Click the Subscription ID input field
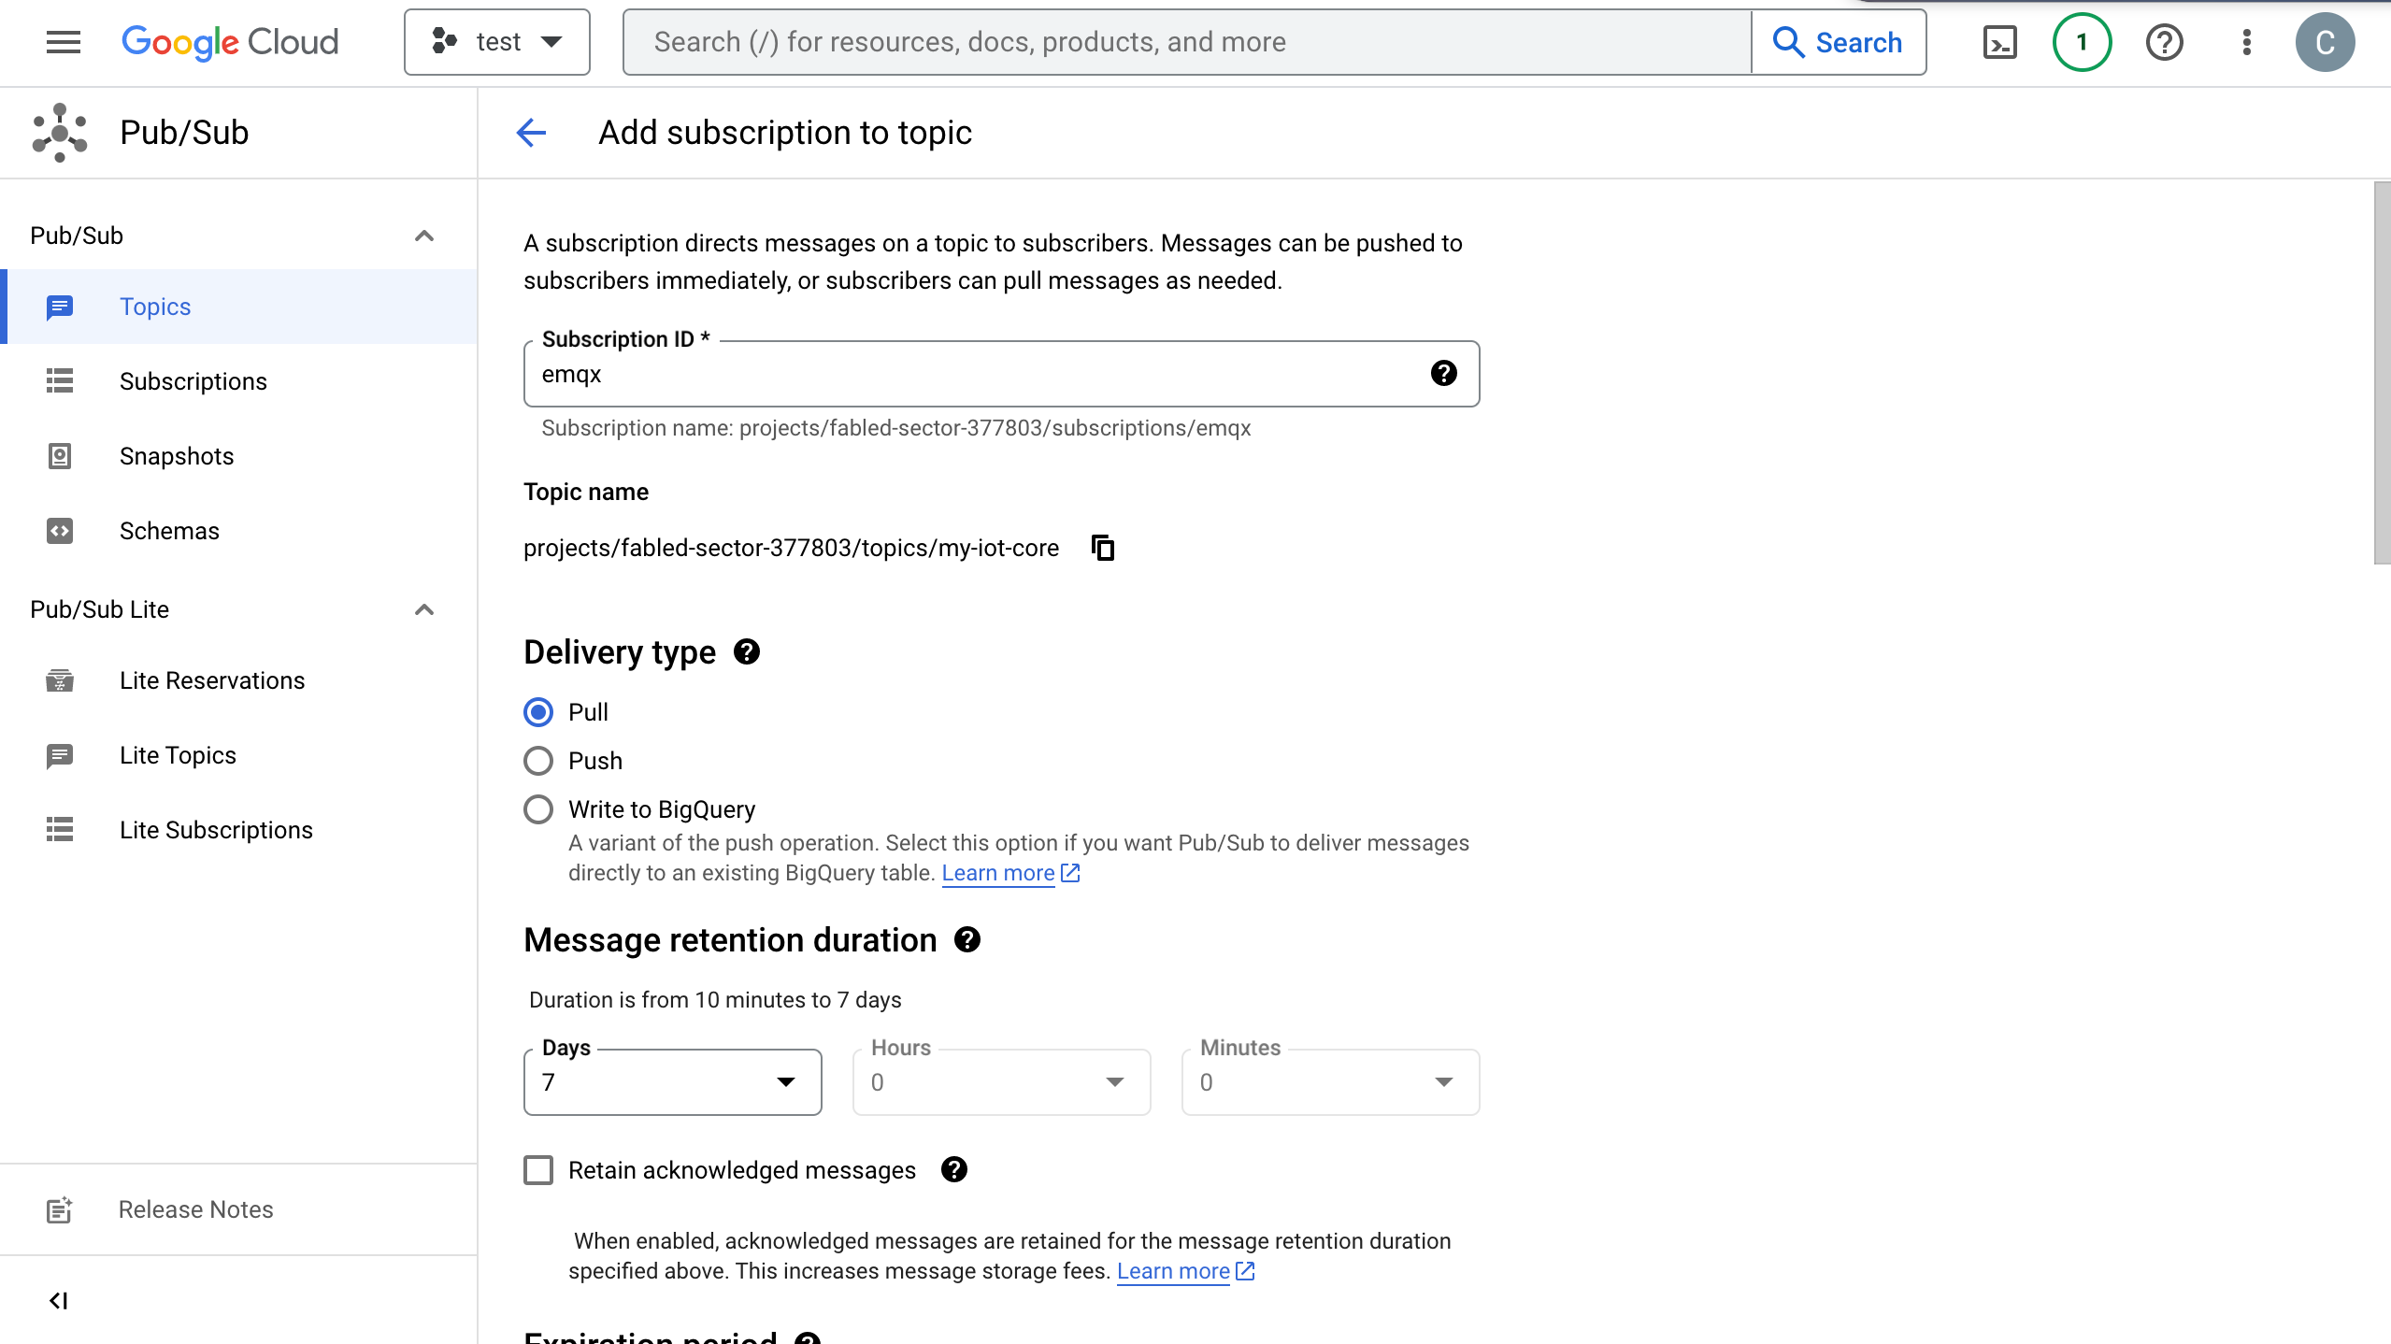This screenshot has height=1344, width=2391. tap(1002, 374)
